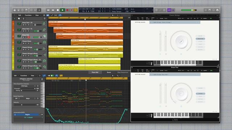Select the Classic Strings region
This screenshot has height=130, width=232.
coord(86,48)
